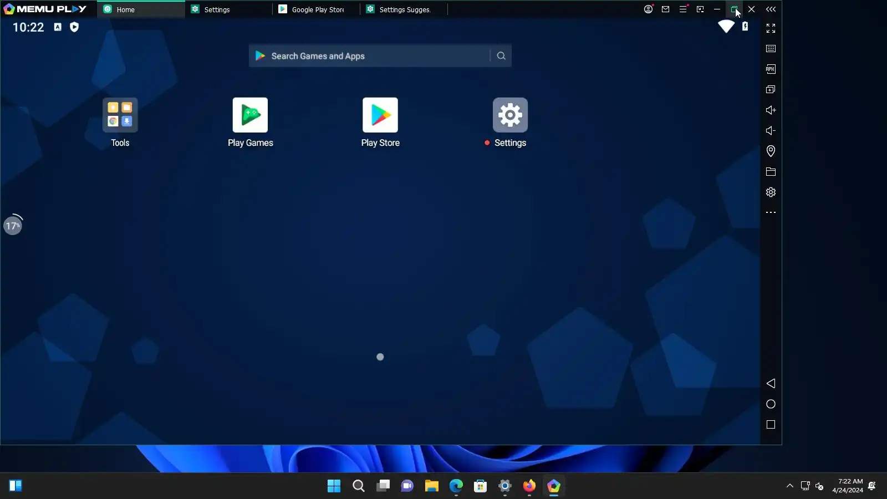Screen dimensions: 887x499
Task: Show more sidebar tools via three dots
Action: click(x=771, y=212)
